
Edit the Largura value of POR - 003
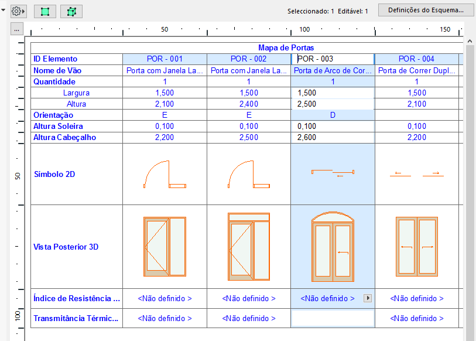click(x=333, y=93)
